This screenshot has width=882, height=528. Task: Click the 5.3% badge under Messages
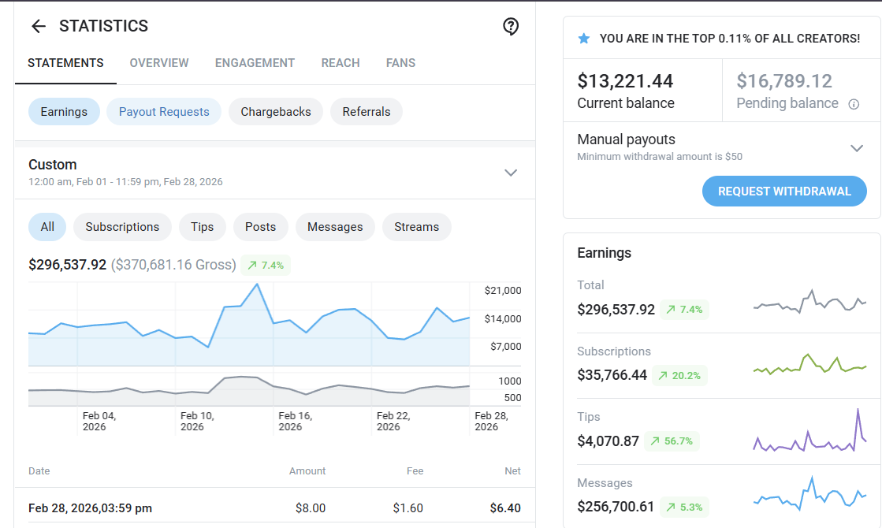(685, 508)
